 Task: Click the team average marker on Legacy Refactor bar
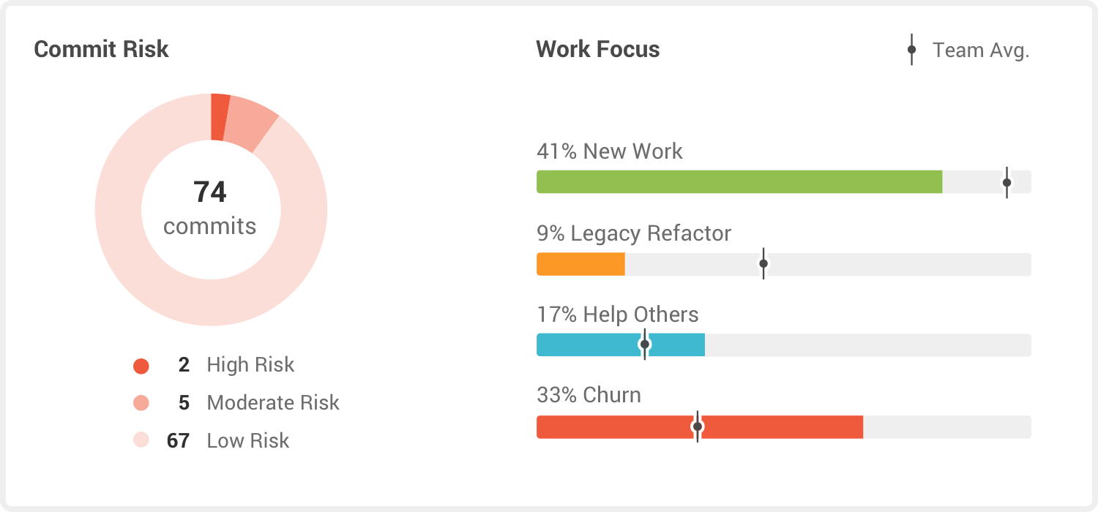tap(763, 263)
